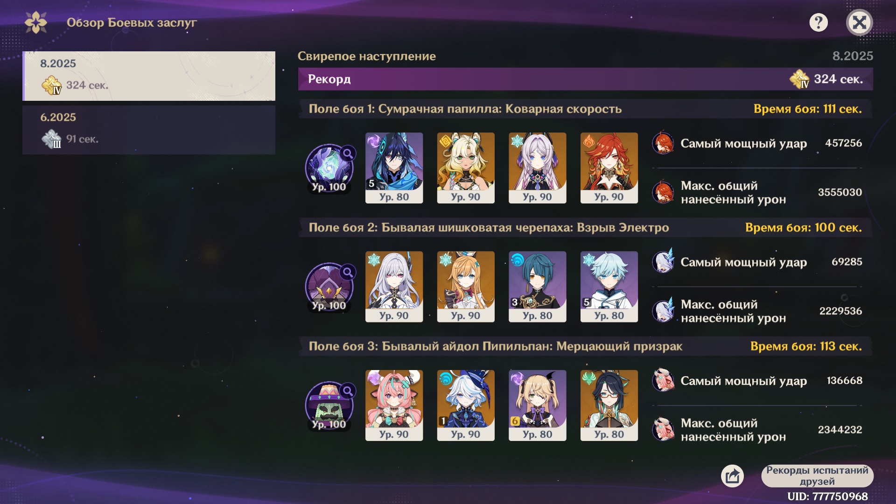The width and height of the screenshot is (896, 504).
Task: Click the pink-haired avatar beside 136668 hit
Action: (x=663, y=380)
